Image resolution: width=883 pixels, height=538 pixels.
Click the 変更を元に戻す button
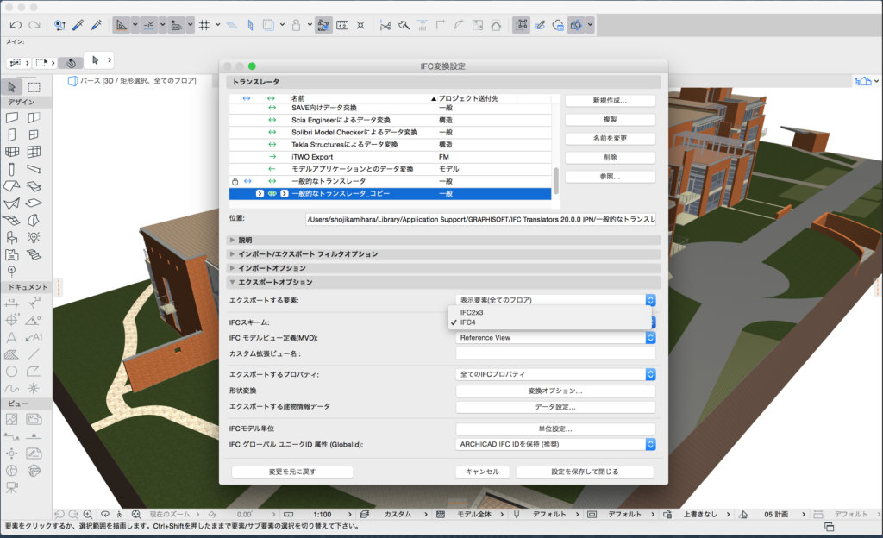(x=292, y=472)
